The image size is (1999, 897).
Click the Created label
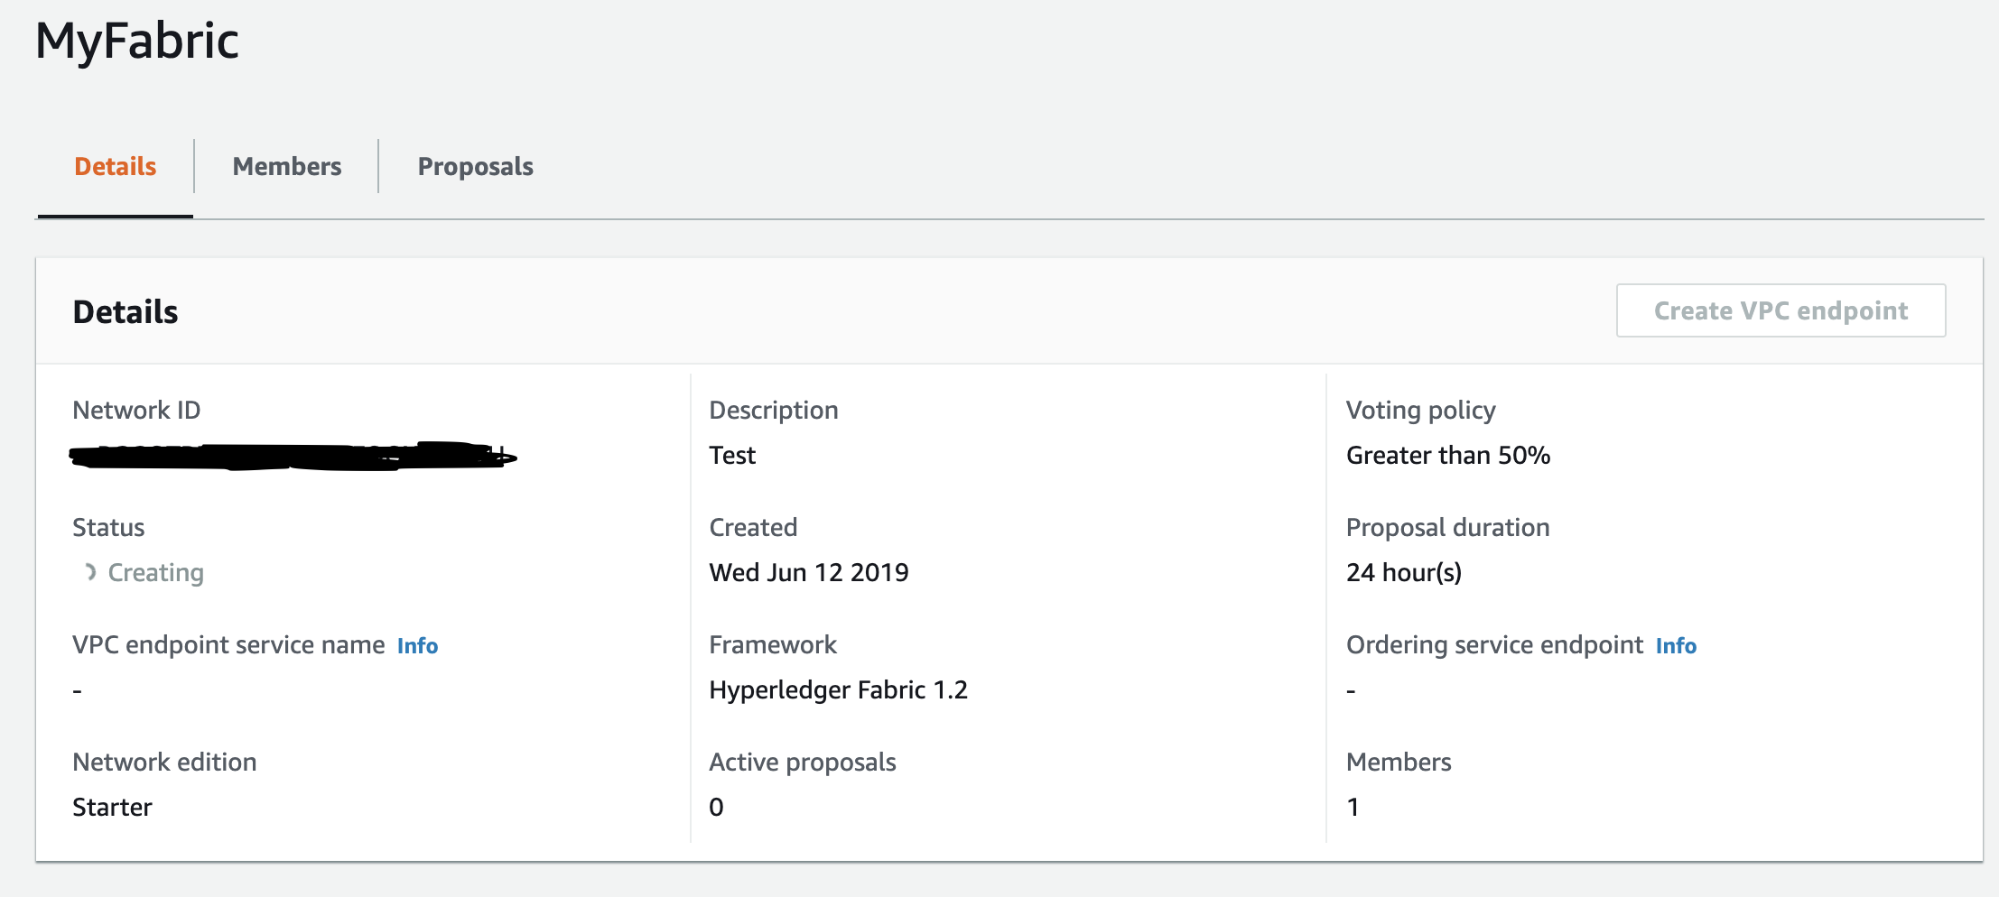(x=753, y=527)
